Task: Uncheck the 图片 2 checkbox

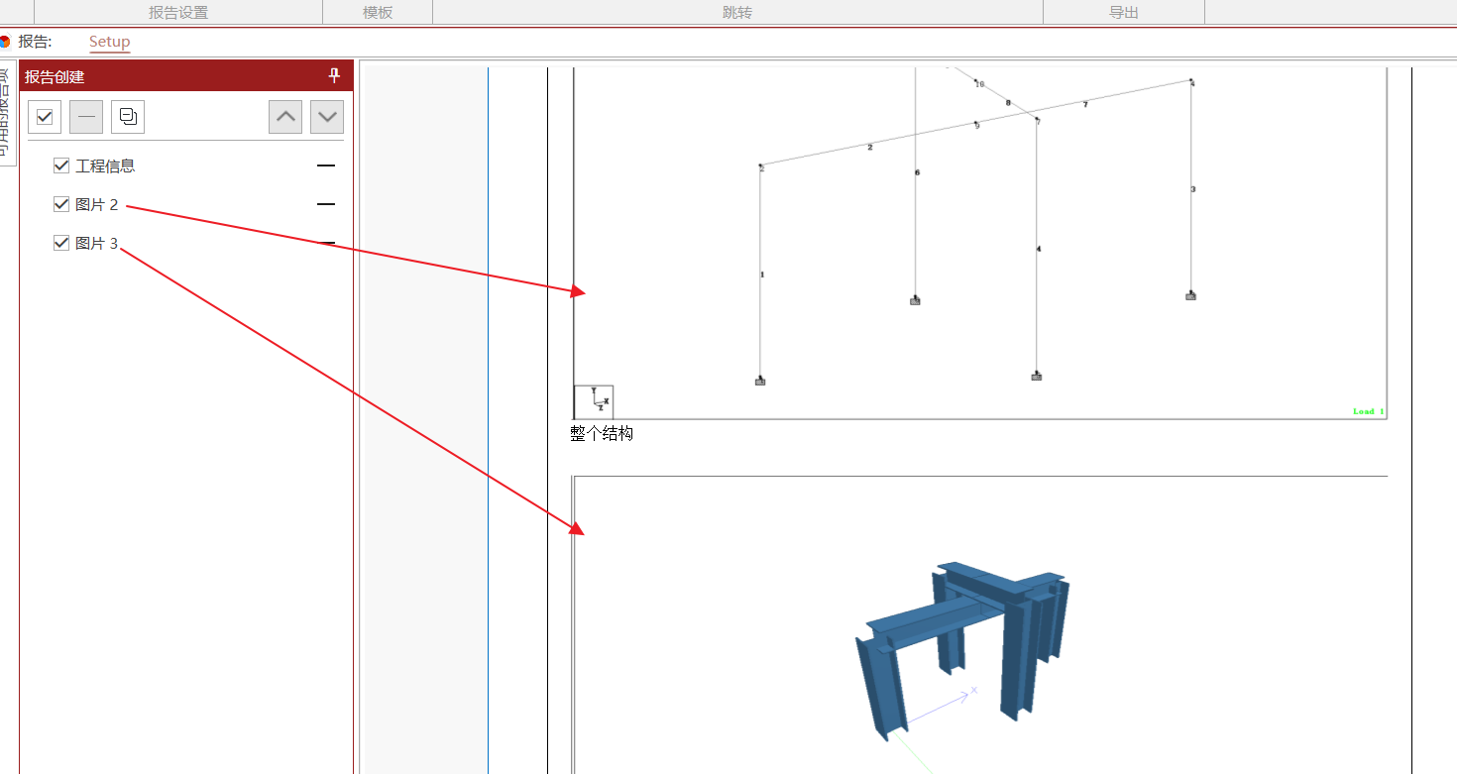Action: pyautogui.click(x=61, y=204)
